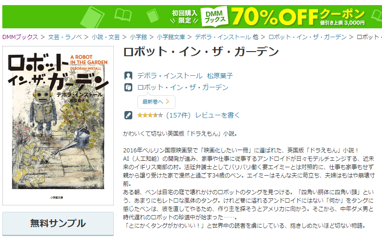Click the author person icon
This screenshot has height=243, width=382.
pyautogui.click(x=129, y=76)
